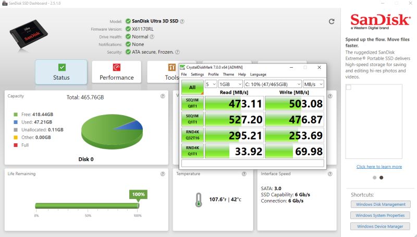Open Windows System Properties shortcut
The height and width of the screenshot is (237, 417).
(380, 215)
